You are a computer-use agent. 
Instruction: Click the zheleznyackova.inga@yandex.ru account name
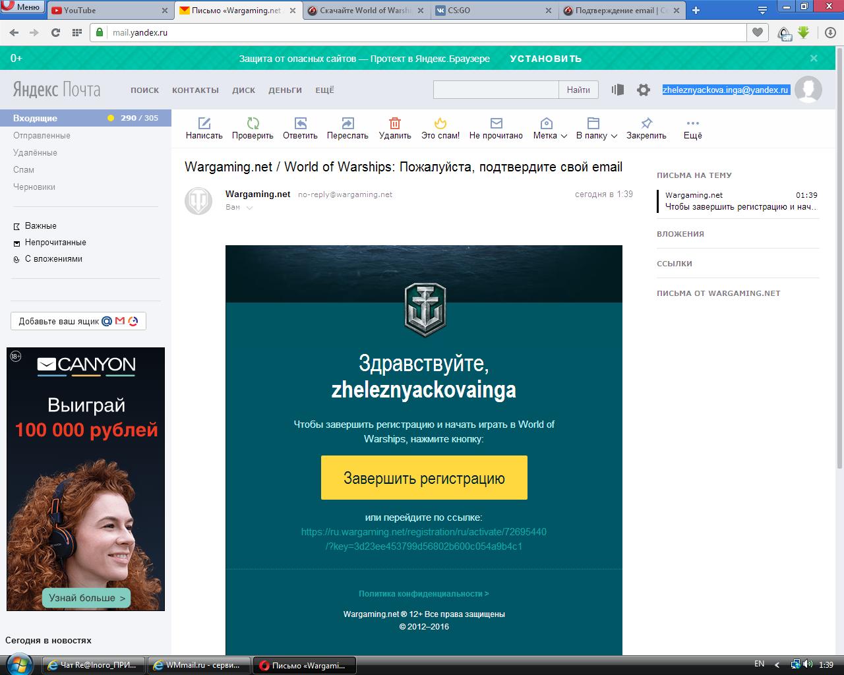(725, 90)
